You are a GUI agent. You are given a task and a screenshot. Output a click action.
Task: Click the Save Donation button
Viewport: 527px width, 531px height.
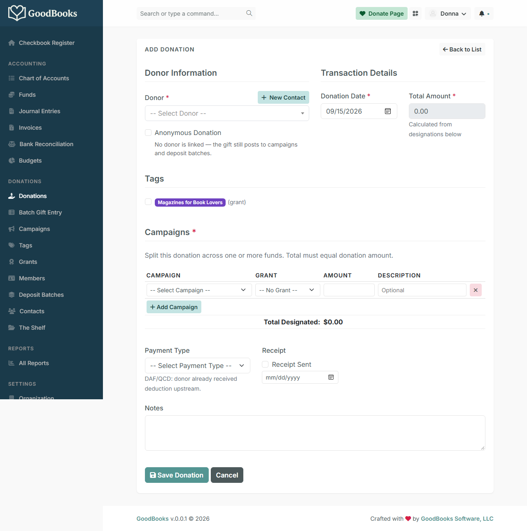coord(177,475)
